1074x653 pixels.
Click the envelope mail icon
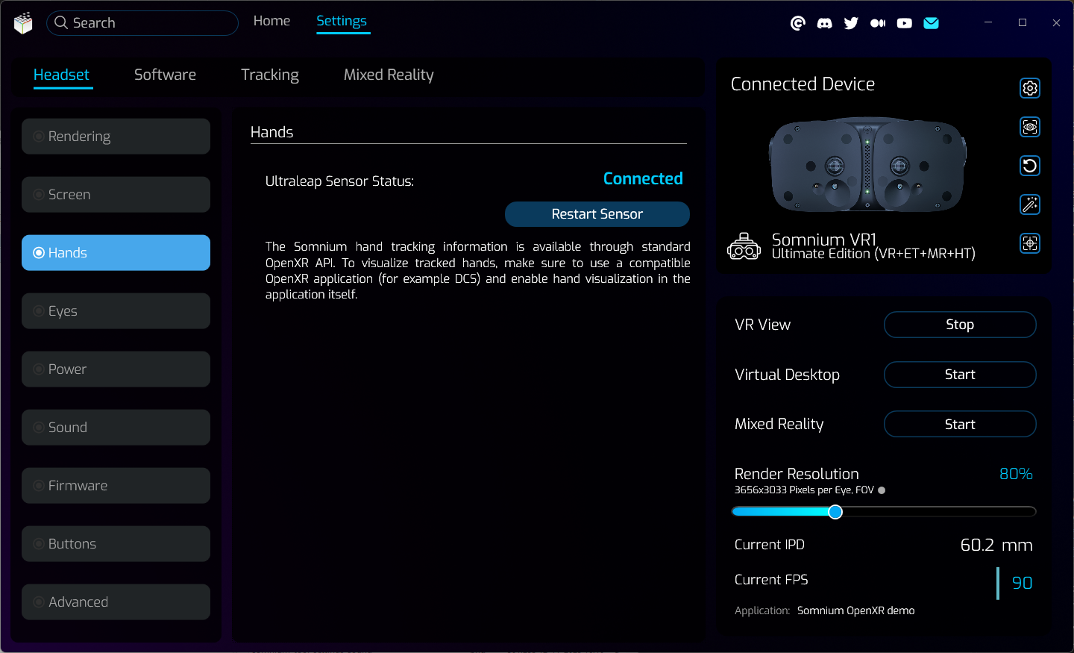coord(931,23)
